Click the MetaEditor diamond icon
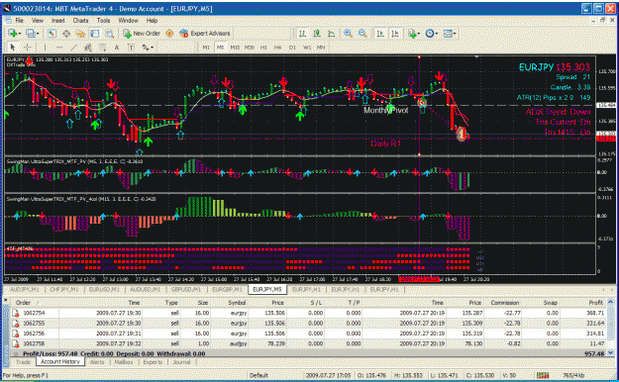The height and width of the screenshot is (382, 619). (x=169, y=34)
